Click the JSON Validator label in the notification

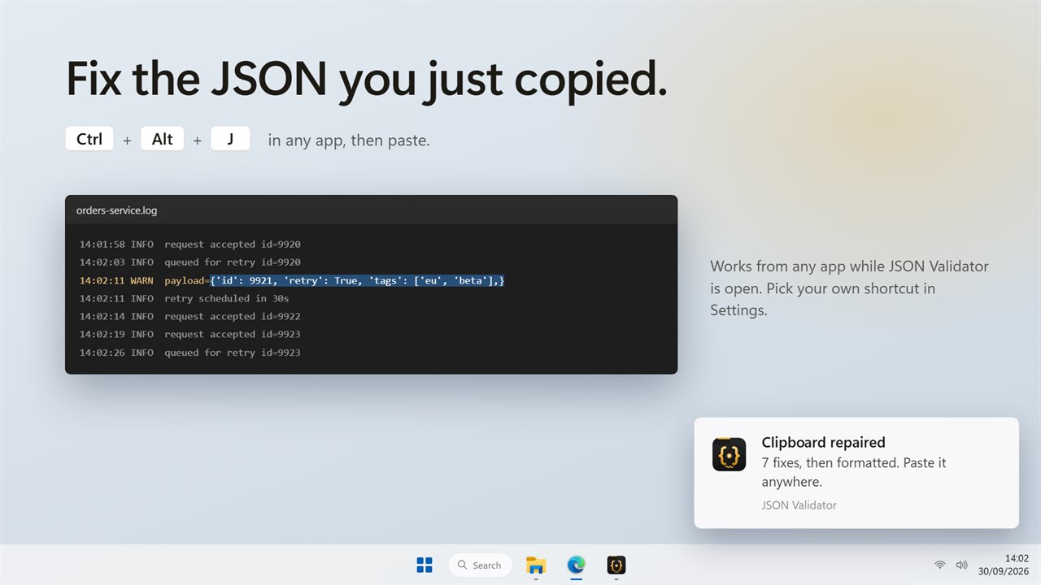pos(799,505)
